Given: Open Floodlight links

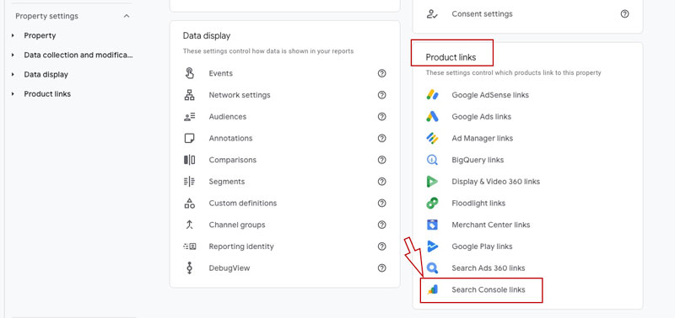Looking at the screenshot, I should [478, 203].
